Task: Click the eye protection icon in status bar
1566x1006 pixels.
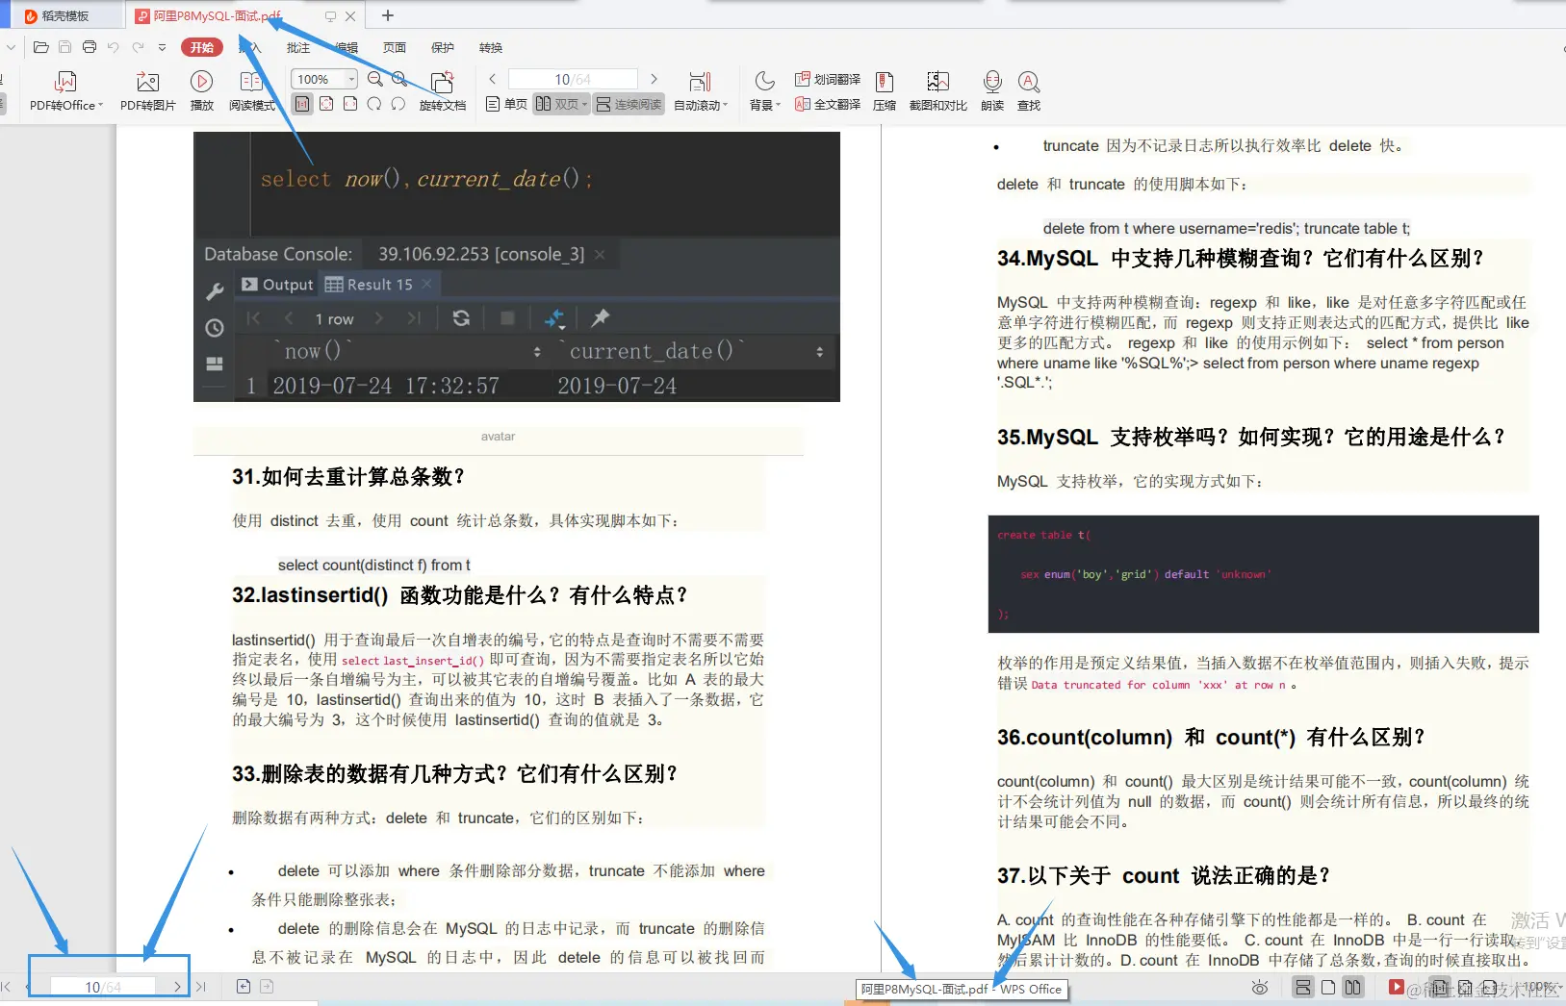Action: tap(1260, 987)
